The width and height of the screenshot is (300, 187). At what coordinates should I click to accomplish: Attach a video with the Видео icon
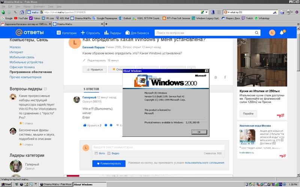[x=109, y=153]
